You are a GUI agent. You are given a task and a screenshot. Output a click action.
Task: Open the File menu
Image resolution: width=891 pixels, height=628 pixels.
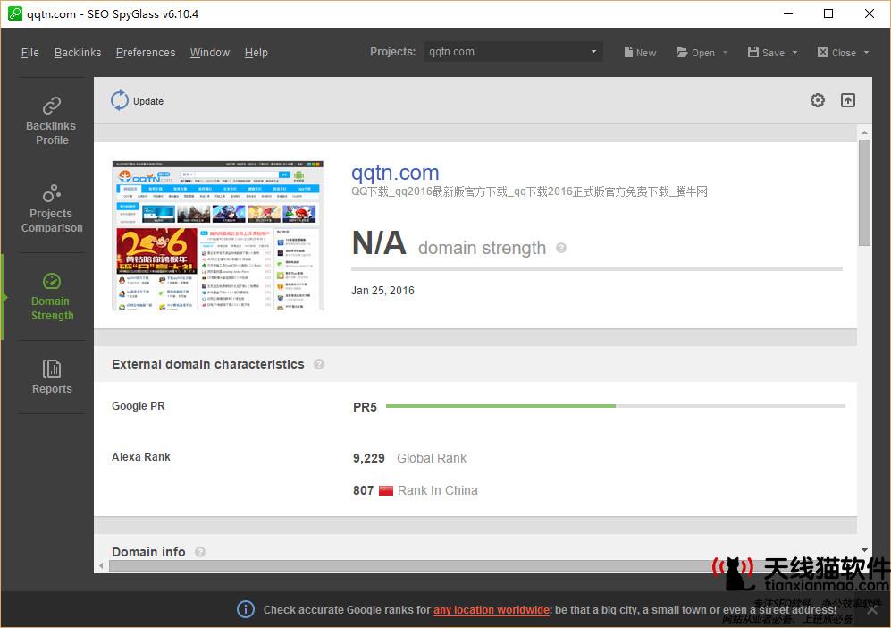point(30,52)
